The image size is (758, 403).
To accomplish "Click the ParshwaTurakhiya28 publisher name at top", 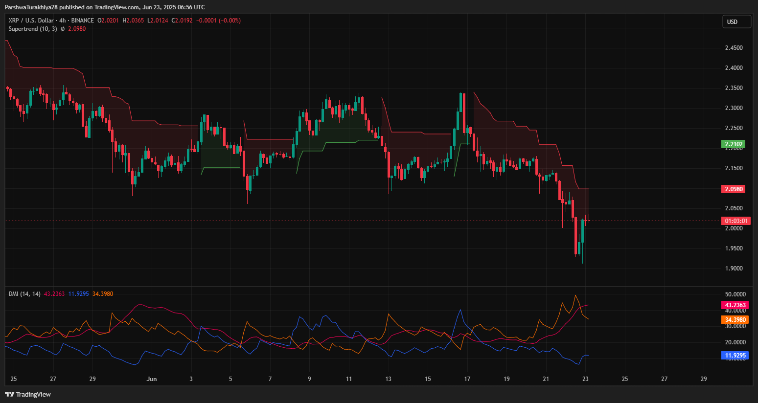I will pyautogui.click(x=31, y=7).
